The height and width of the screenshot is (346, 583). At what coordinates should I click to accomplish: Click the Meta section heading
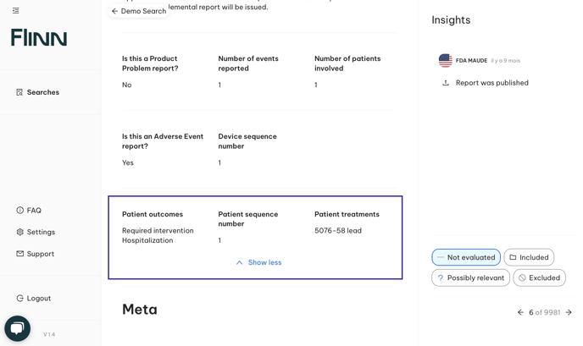point(140,310)
